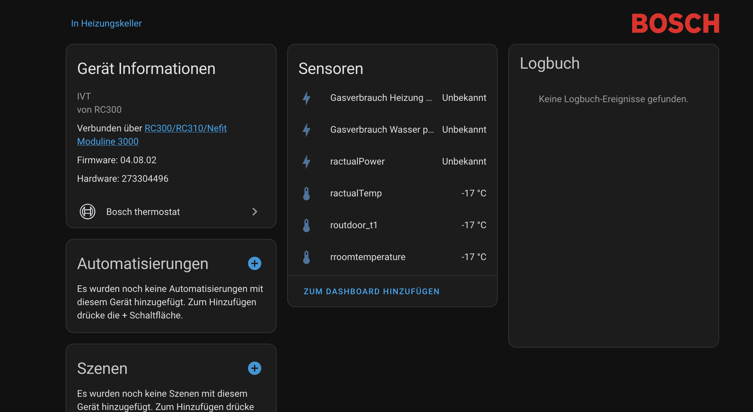Select the ractualPower sensor entry
Image resolution: width=753 pixels, height=412 pixels.
[357, 162]
